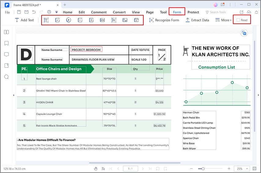Select the Combo Box form tool
The width and height of the screenshot is (261, 173).
click(80, 20)
